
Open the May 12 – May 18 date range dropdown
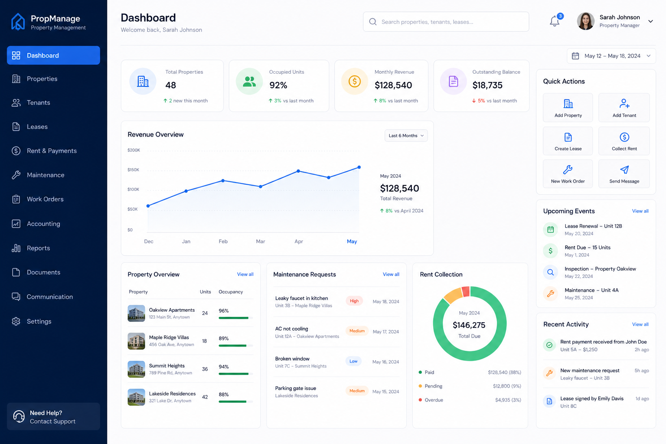(x=611, y=56)
